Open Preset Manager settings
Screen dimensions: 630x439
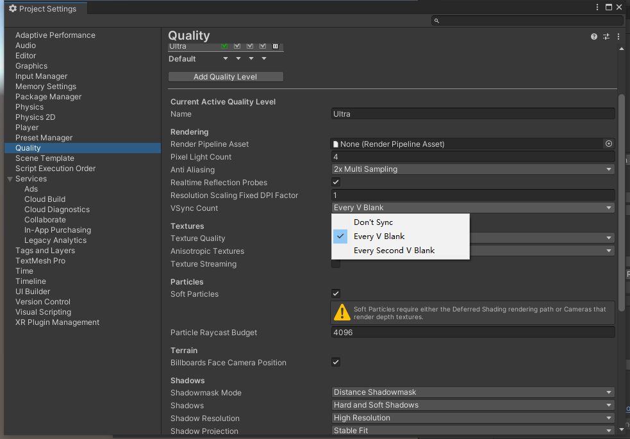coord(44,137)
